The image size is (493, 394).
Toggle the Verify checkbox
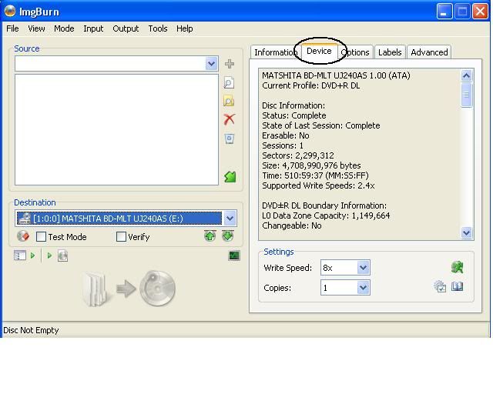pos(121,237)
